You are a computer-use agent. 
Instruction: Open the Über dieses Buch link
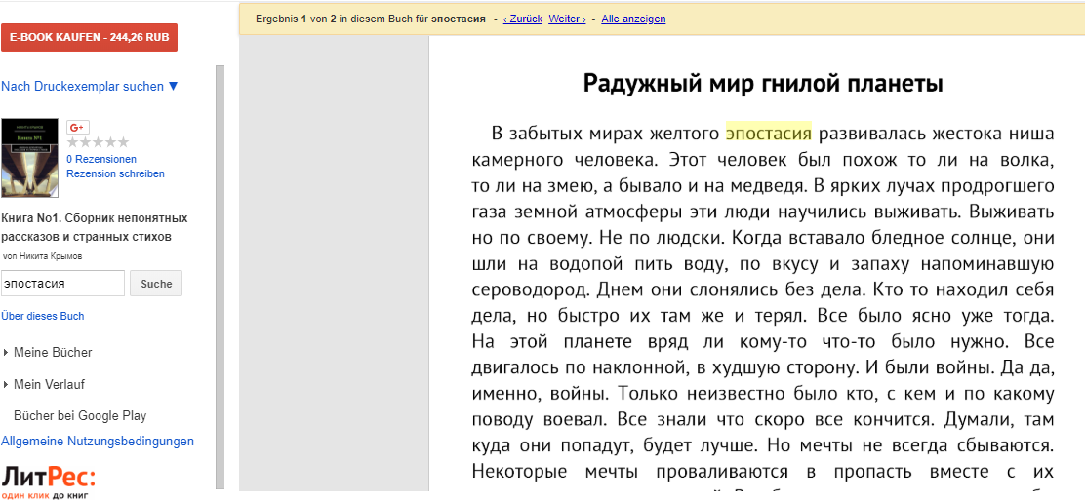pyautogui.click(x=43, y=316)
